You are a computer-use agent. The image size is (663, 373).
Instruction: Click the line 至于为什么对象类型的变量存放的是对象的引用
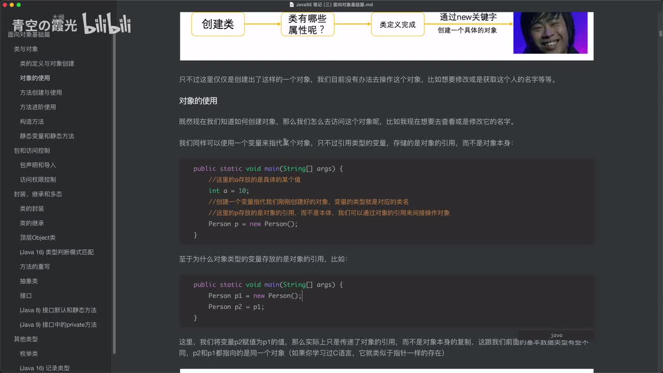[x=264, y=259]
